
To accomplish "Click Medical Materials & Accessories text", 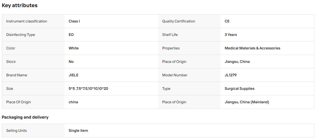I will pos(252,48).
